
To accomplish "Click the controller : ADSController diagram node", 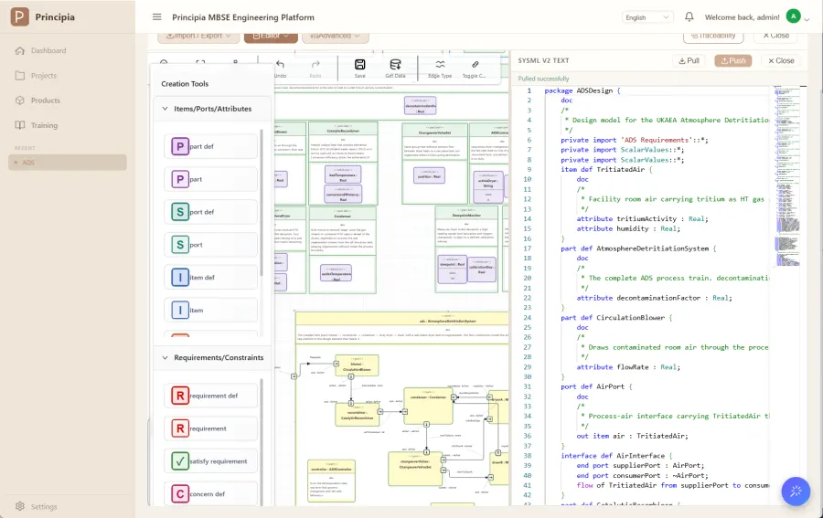I will click(331, 481).
